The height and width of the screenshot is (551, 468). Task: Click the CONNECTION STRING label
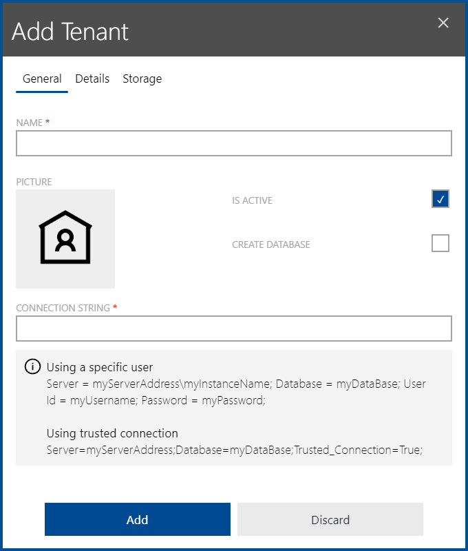pos(63,308)
